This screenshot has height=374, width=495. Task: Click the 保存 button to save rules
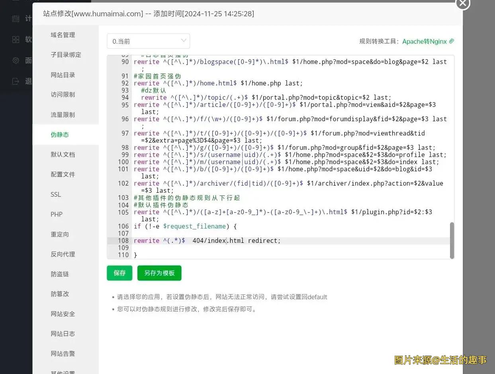pos(119,273)
